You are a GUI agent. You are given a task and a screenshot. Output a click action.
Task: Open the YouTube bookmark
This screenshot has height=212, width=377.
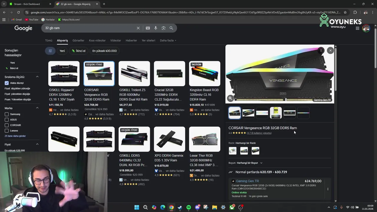coord(32,19)
